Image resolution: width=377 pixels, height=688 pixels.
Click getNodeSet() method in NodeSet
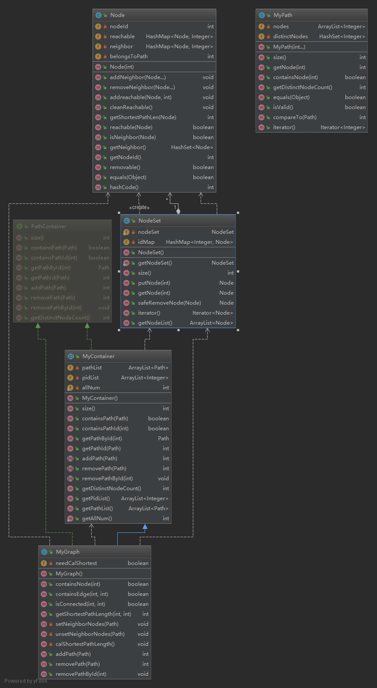[x=178, y=263]
